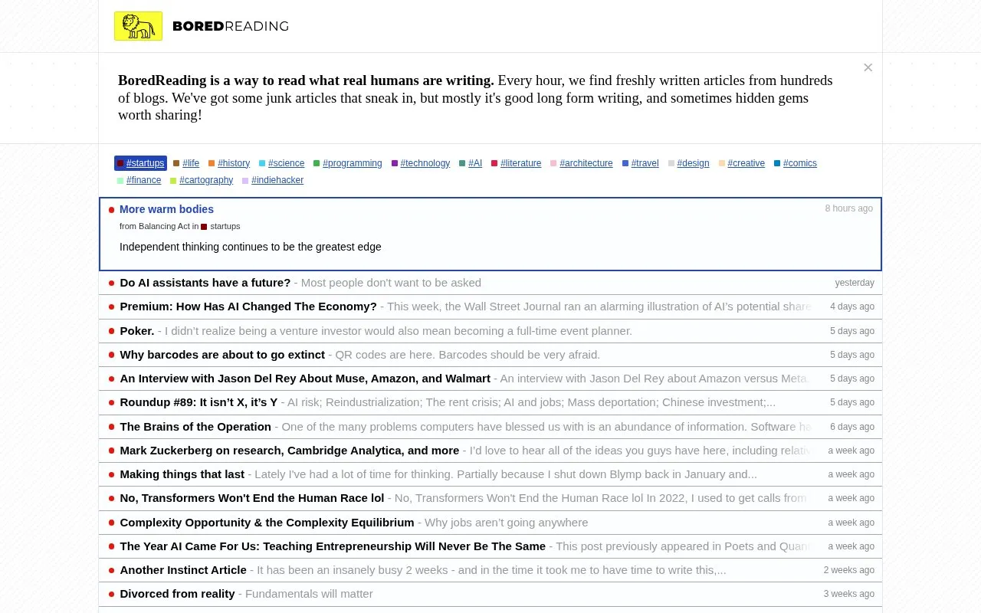Screen dimensions: 981x613
Task: Open 'Making things that last'
Action: click(182, 474)
